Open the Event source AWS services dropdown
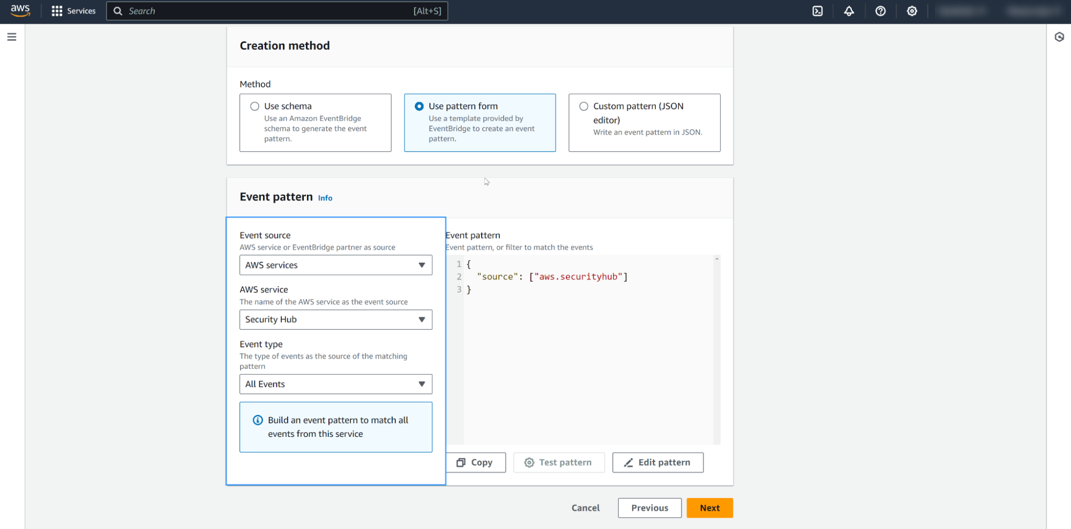1071x529 pixels. click(335, 265)
